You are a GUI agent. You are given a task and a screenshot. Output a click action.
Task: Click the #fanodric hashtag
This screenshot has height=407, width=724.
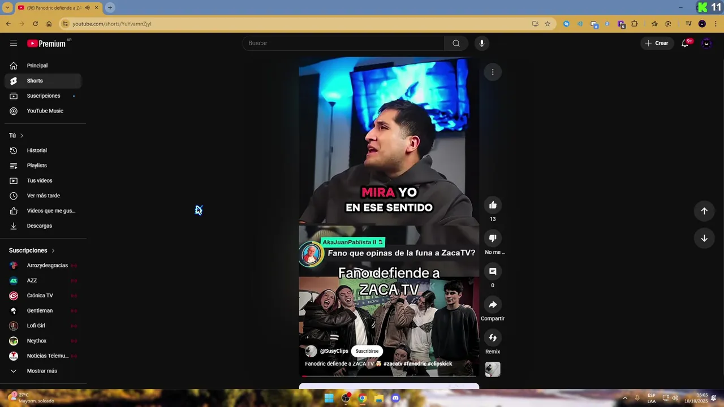415,364
